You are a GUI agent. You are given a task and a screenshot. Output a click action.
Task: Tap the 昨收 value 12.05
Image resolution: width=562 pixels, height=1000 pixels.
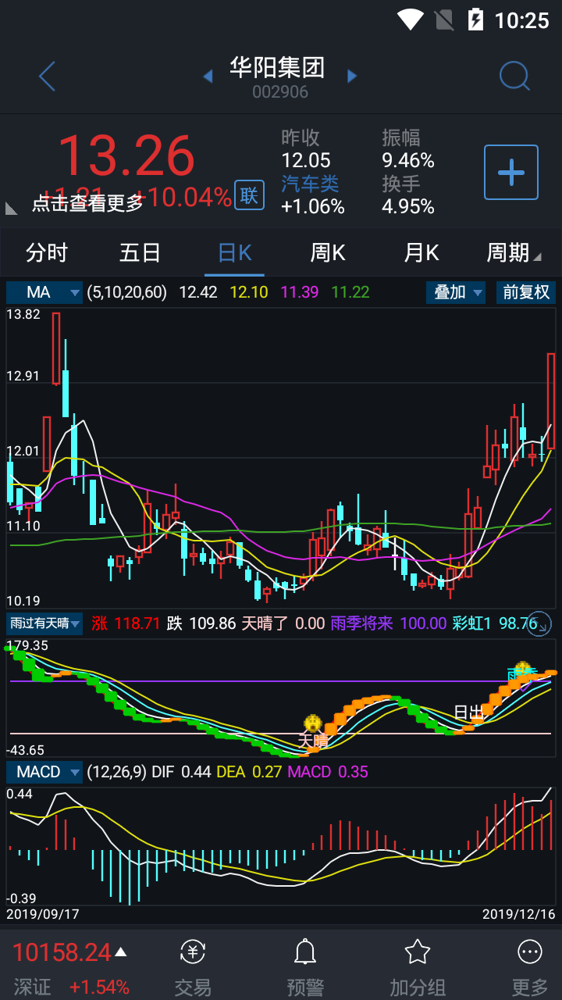[306, 161]
